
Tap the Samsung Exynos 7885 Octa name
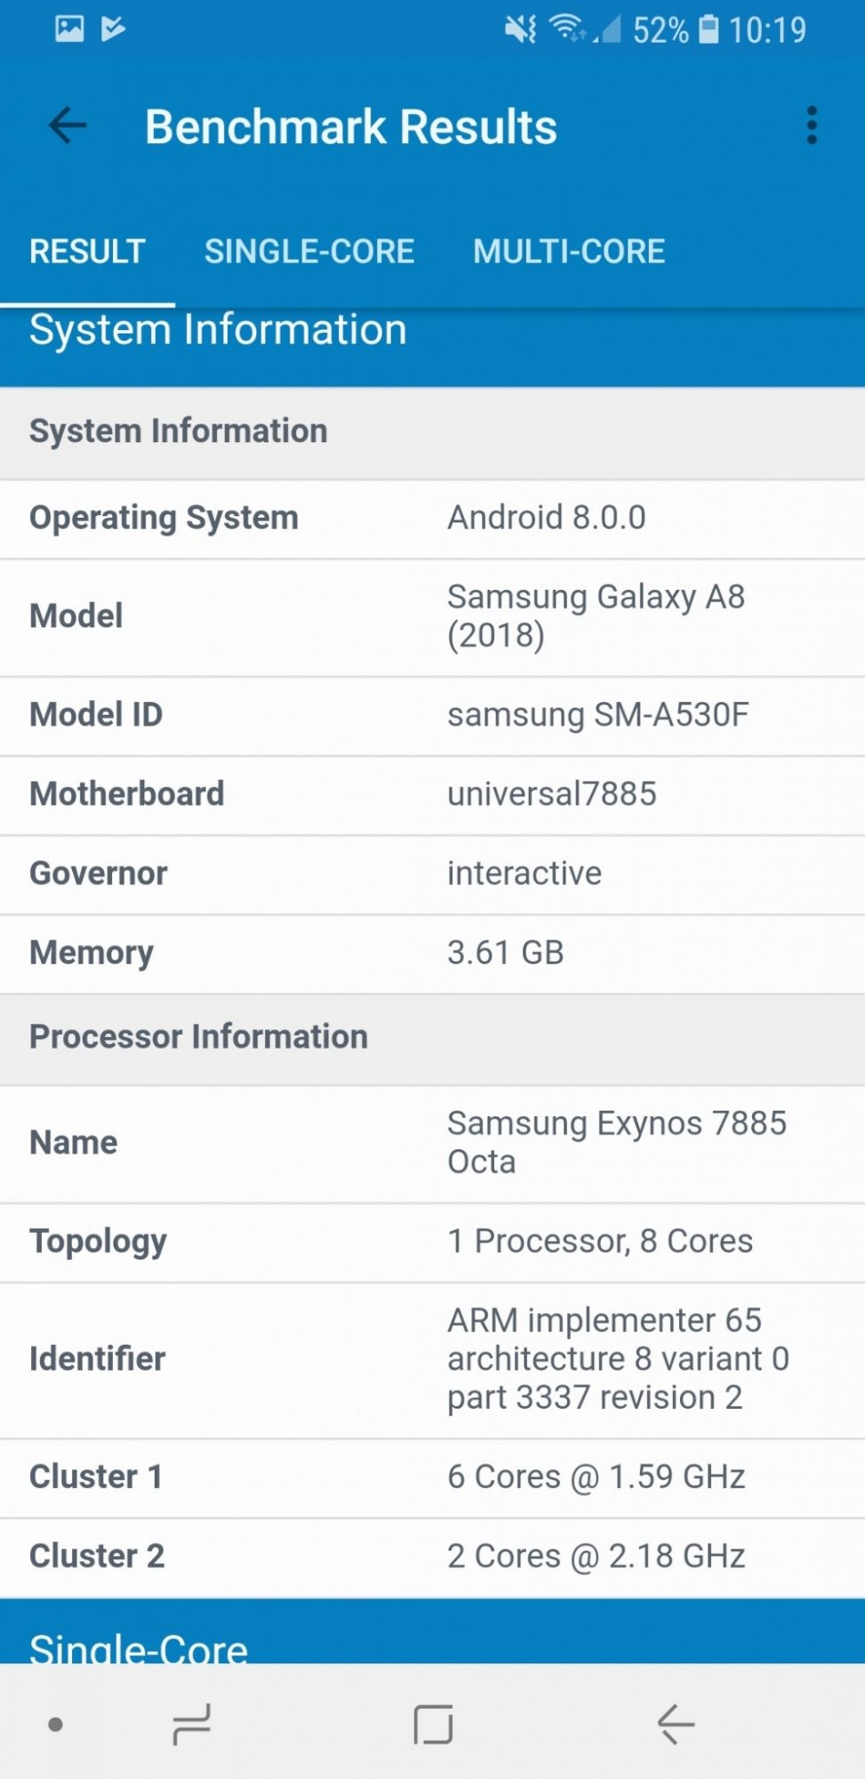pos(616,1142)
